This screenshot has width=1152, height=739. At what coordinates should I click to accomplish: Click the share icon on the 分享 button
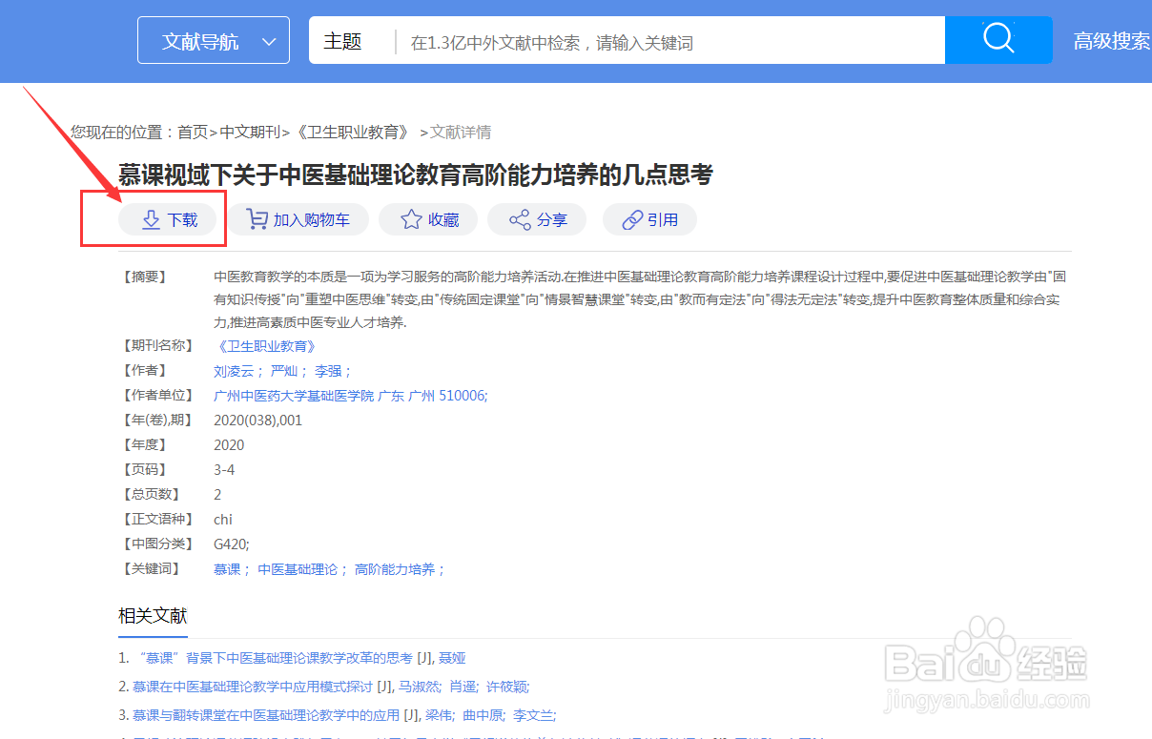click(x=519, y=218)
